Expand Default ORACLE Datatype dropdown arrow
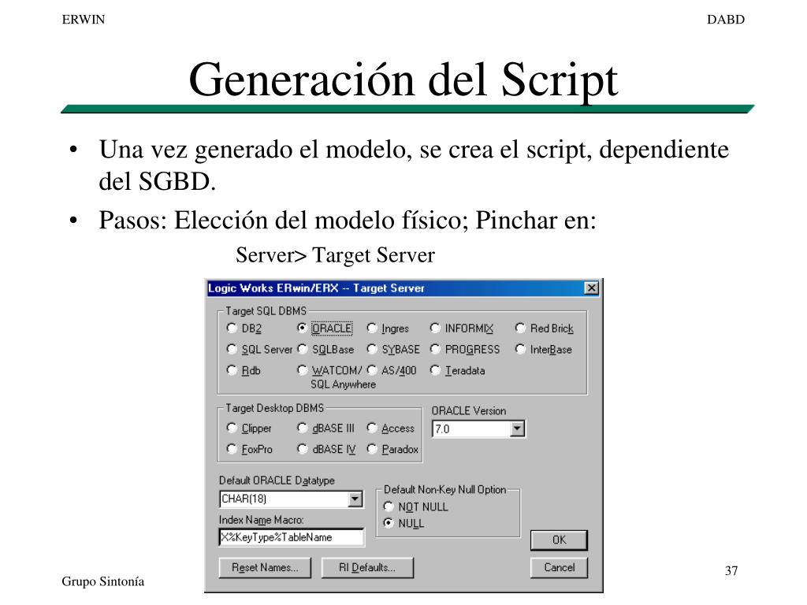The height and width of the screenshot is (605, 807). coord(355,499)
